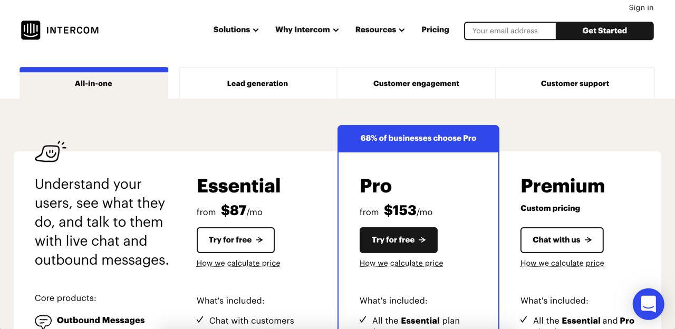Go to the Pricing page
The width and height of the screenshot is (675, 329).
(435, 30)
